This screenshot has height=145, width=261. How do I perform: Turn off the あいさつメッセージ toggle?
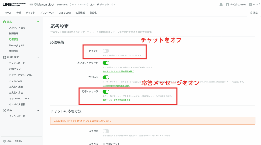coord(106,63)
